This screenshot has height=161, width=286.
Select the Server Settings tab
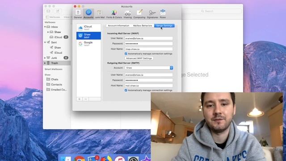[164, 26]
